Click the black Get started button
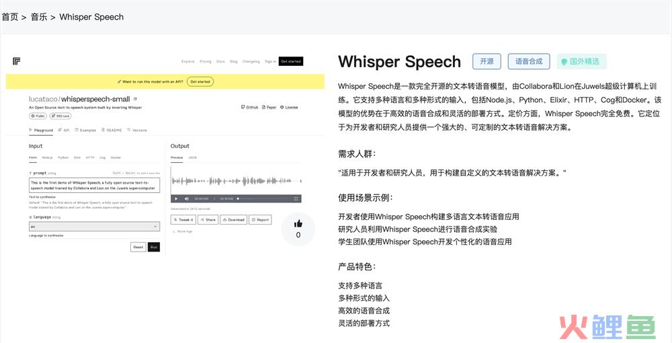This screenshot has width=672, height=343. [x=290, y=61]
